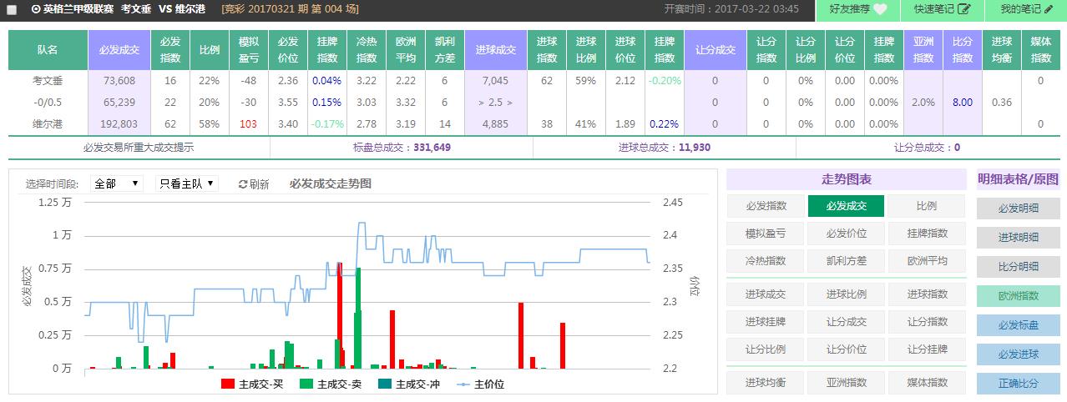This screenshot has width=1067, height=402.
Task: Click the heart icon in 好友推荐
Action: (x=880, y=9)
